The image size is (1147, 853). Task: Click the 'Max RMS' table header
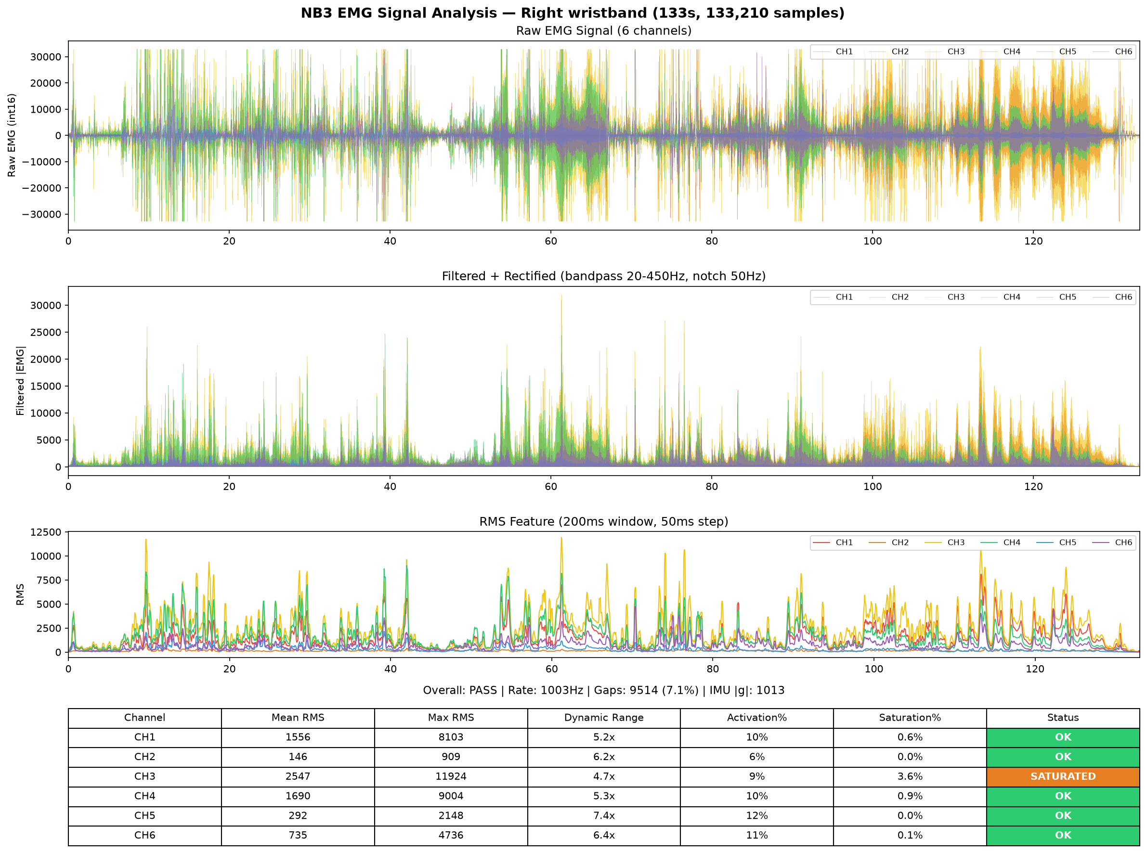coord(451,717)
